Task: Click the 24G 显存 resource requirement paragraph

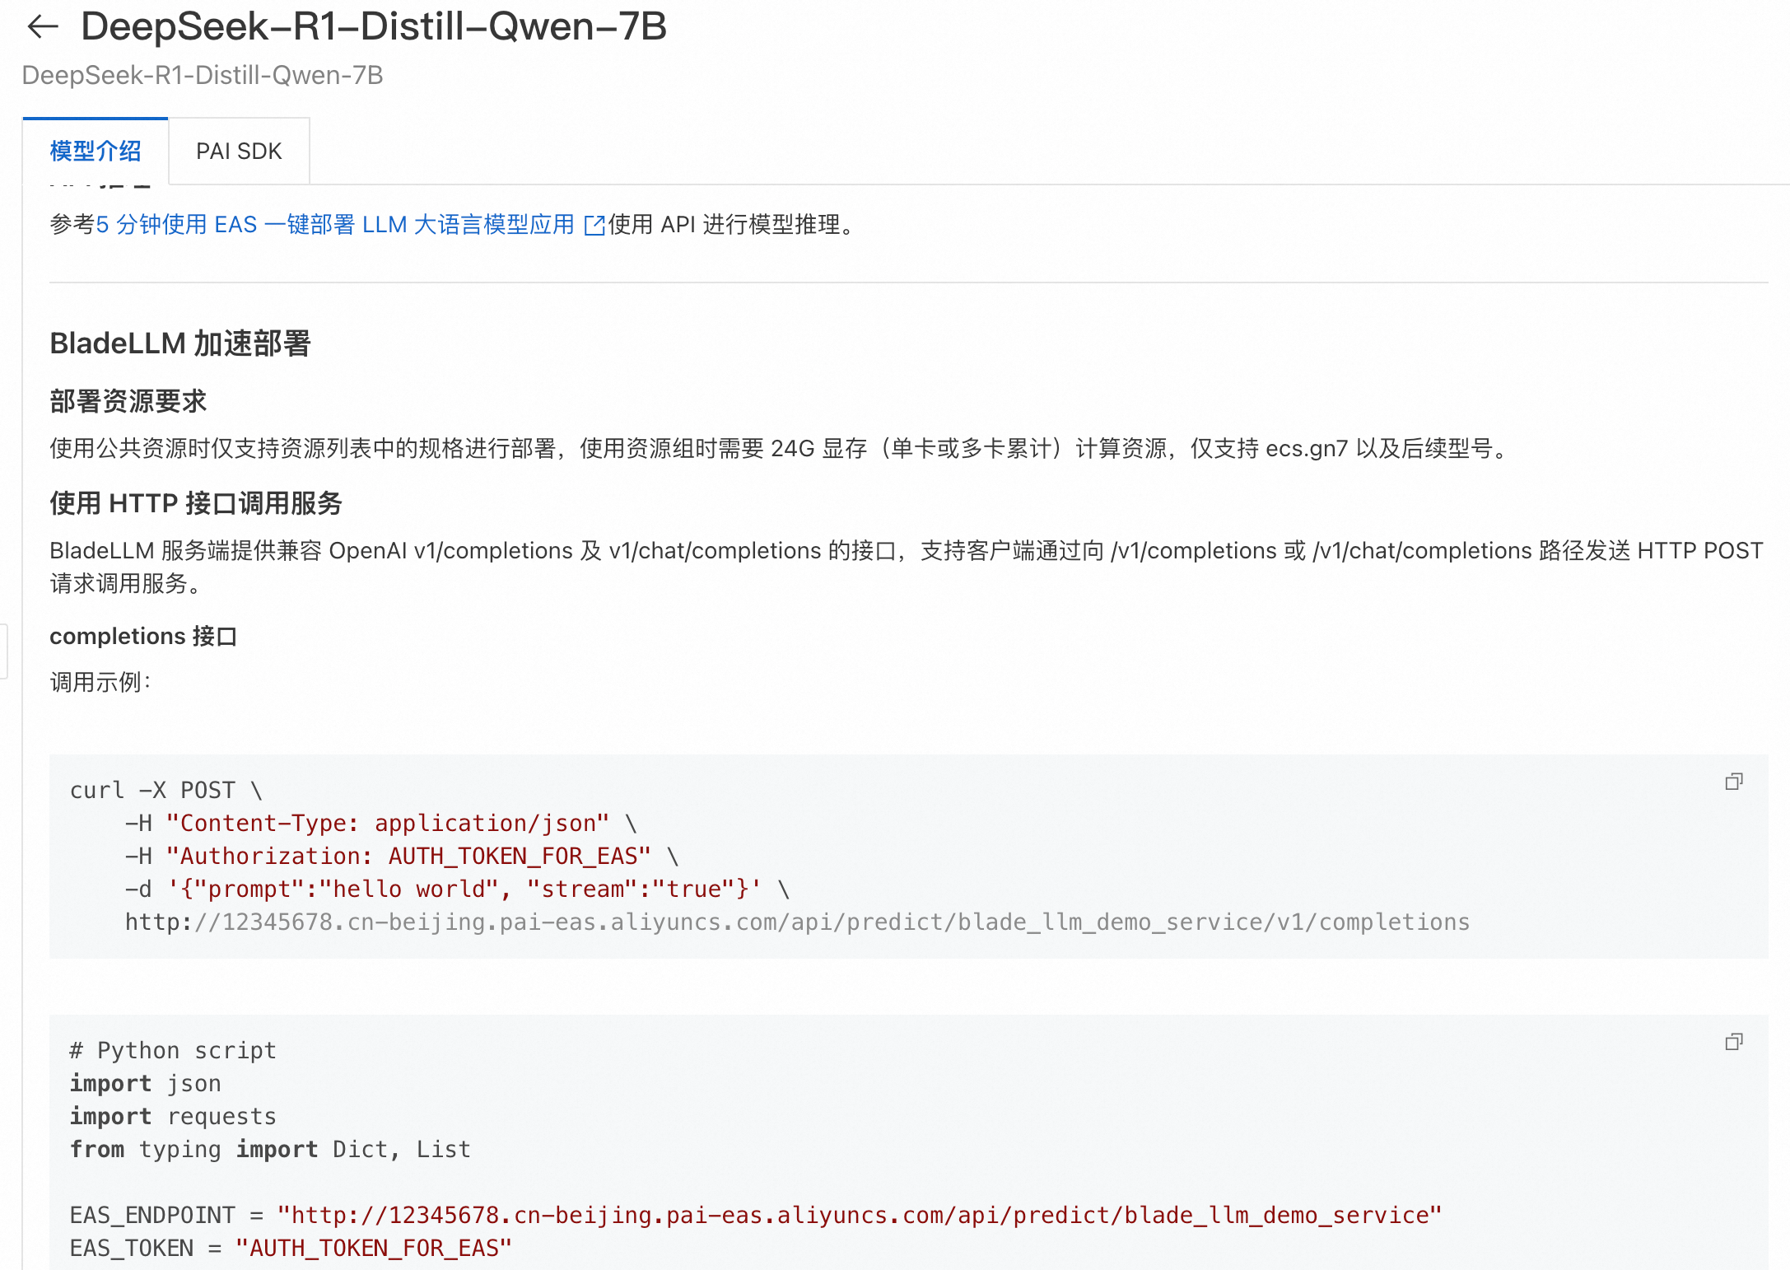Action: click(781, 449)
